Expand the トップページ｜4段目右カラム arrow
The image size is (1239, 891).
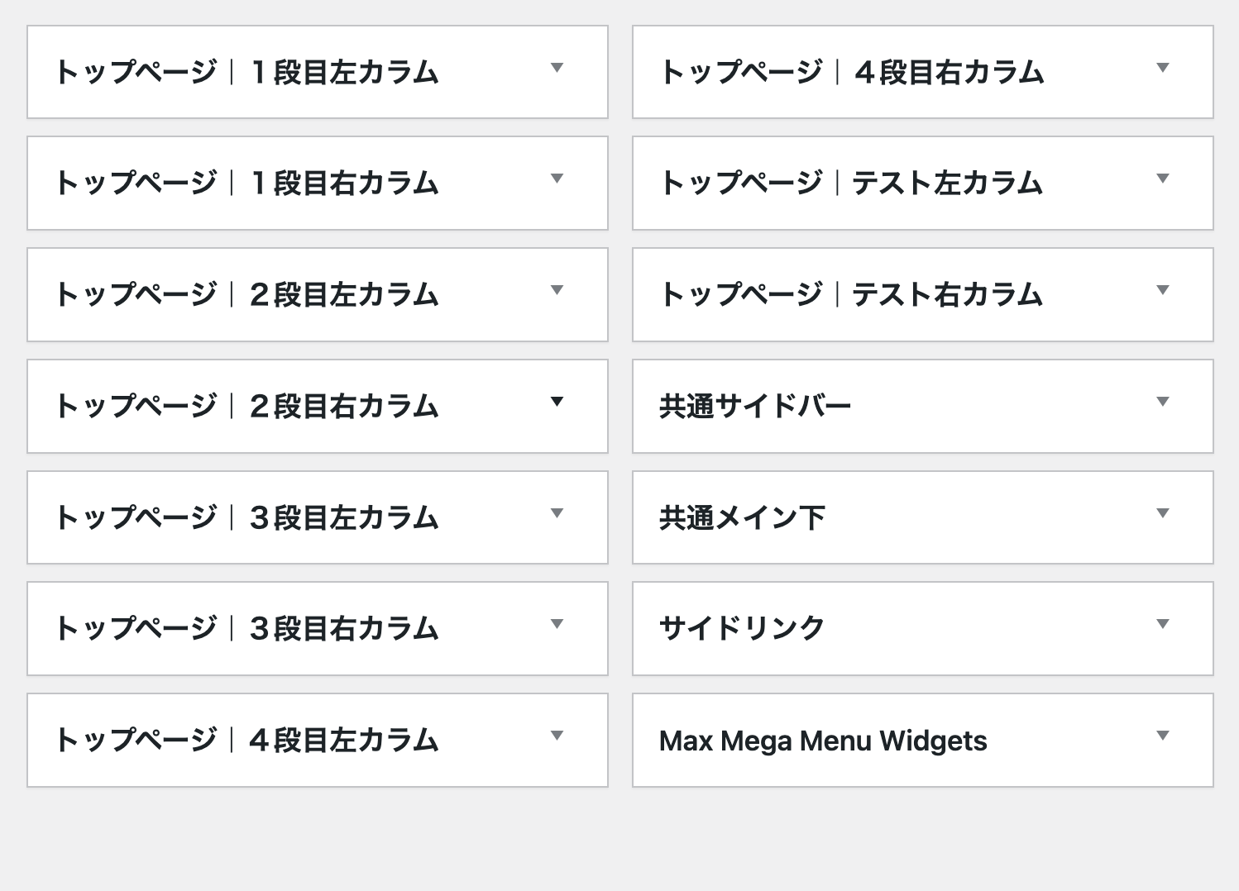pos(1163,68)
